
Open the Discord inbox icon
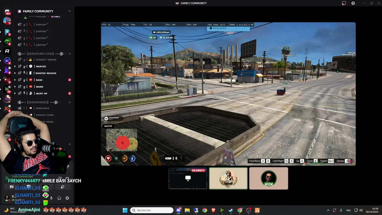click(x=344, y=3)
